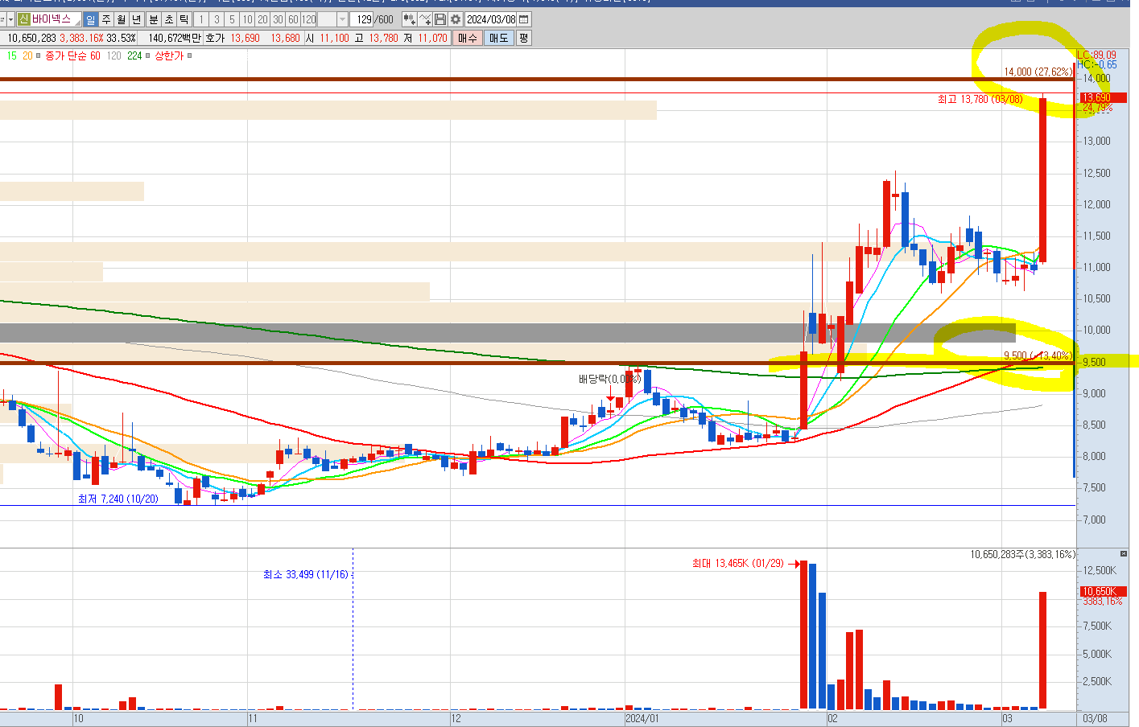Select the weekly (주) chart period

[105, 19]
